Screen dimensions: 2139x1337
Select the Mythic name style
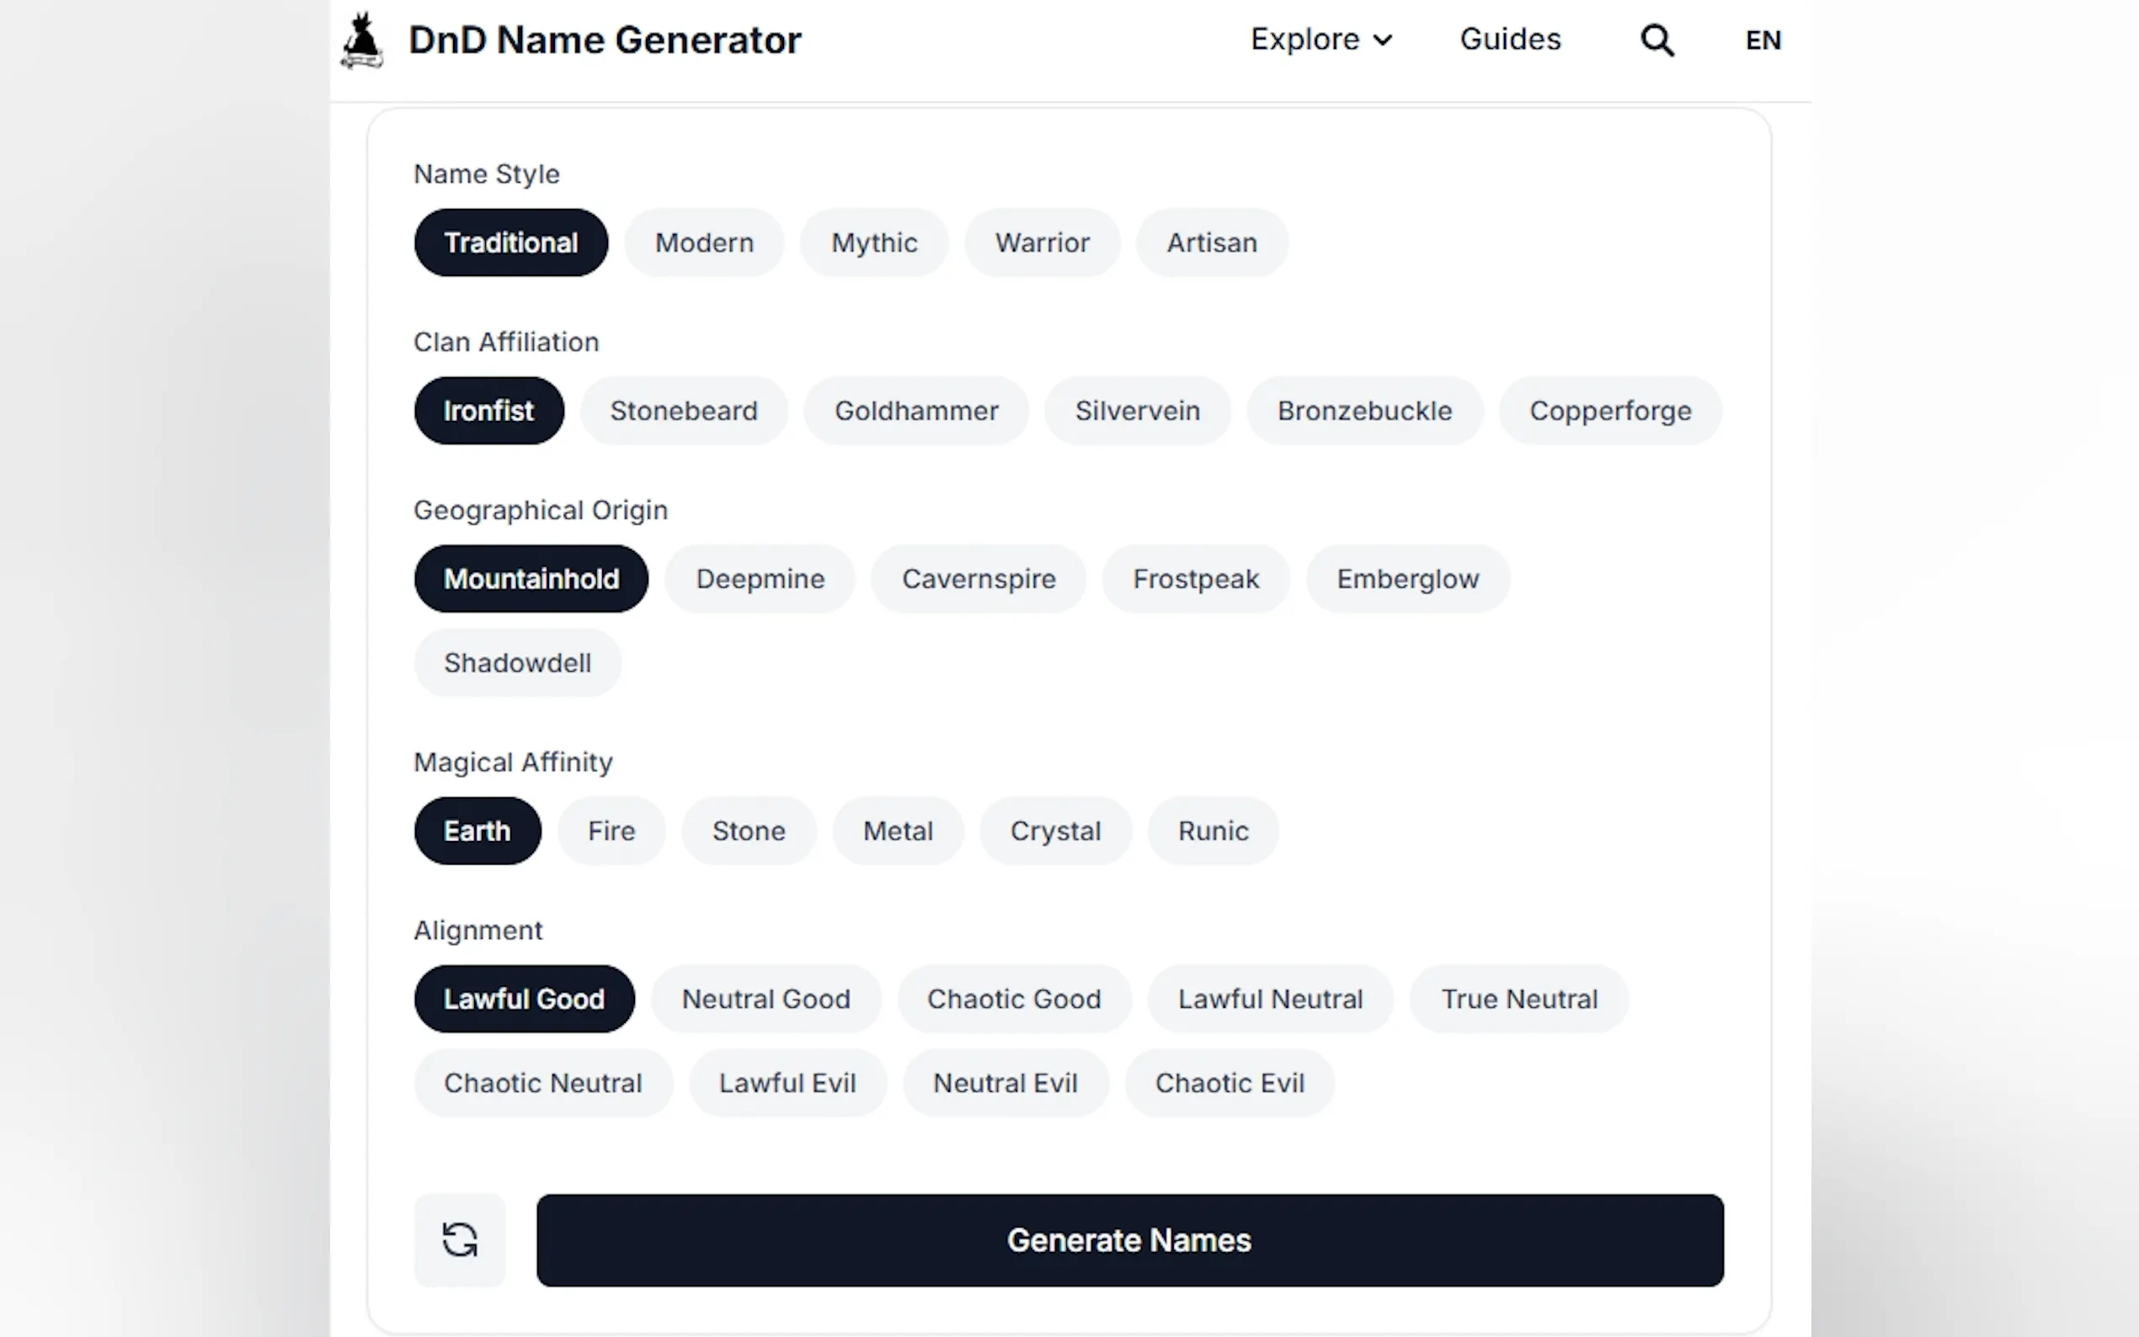[x=873, y=243]
